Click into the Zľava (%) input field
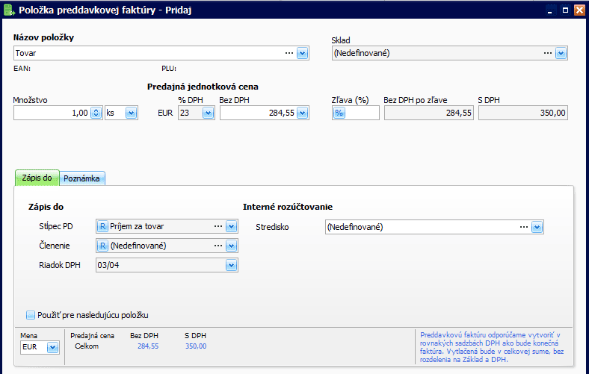589x374 pixels. tap(363, 113)
